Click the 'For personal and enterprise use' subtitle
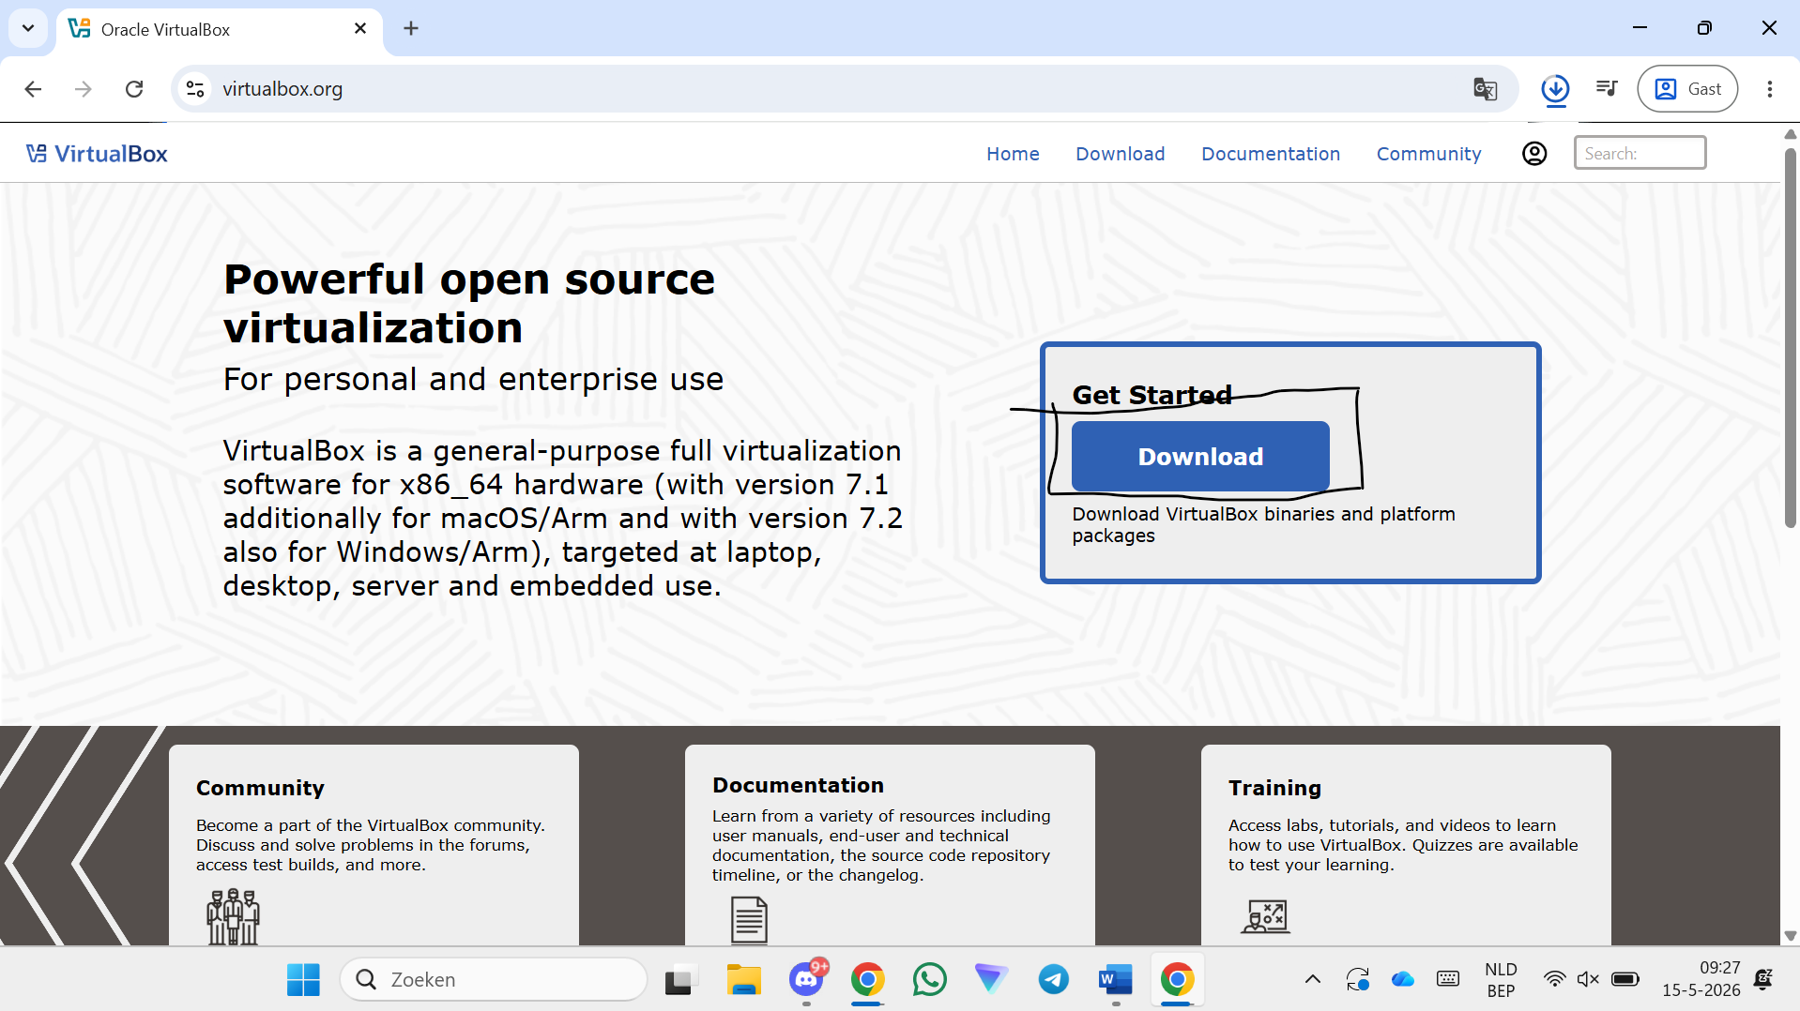1800x1011 pixels. point(473,380)
